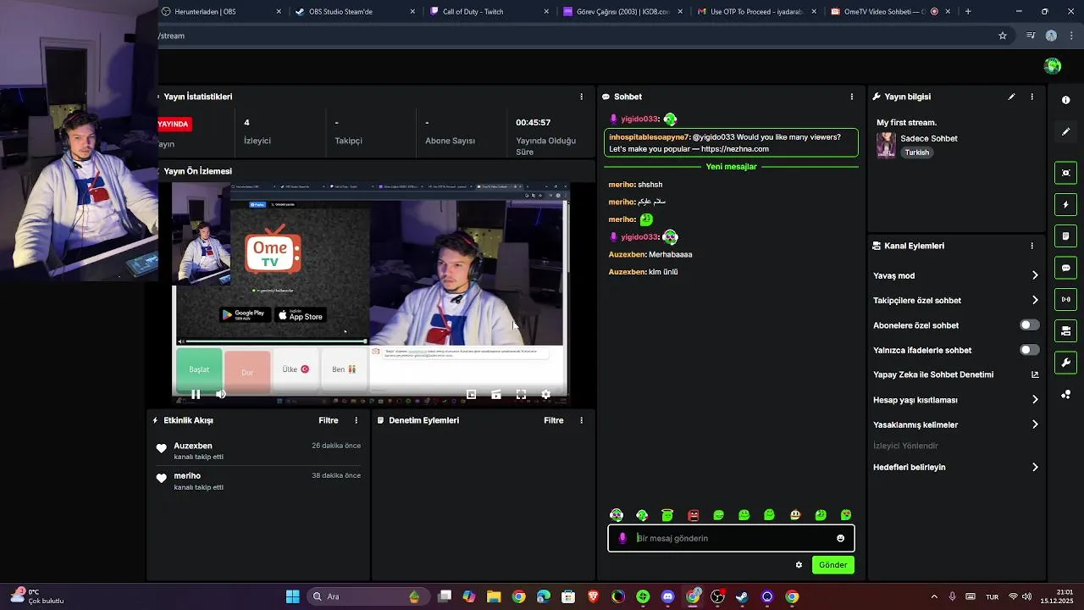Switch preview to theater mode
The height and width of the screenshot is (610, 1084).
pyautogui.click(x=496, y=394)
